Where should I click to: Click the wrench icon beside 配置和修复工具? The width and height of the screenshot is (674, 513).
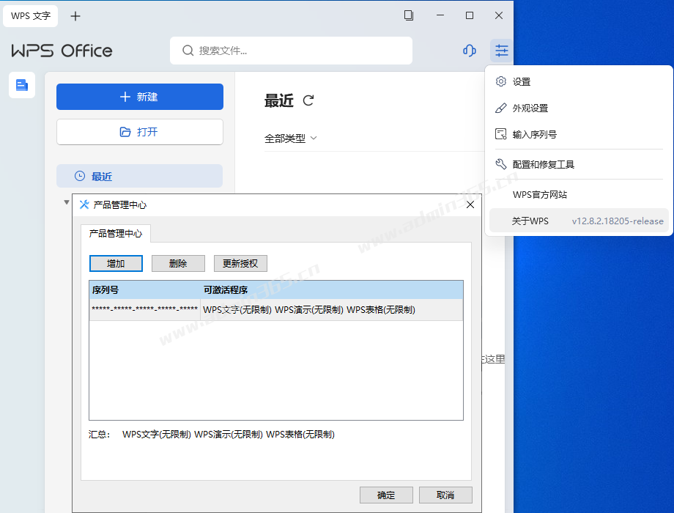[x=501, y=164]
